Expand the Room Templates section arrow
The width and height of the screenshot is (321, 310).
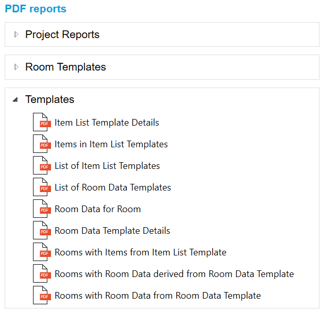click(16, 67)
